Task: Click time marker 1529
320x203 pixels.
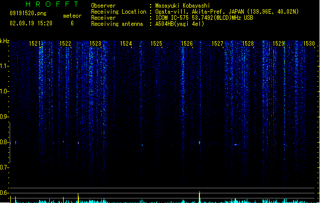Action: coord(278,44)
